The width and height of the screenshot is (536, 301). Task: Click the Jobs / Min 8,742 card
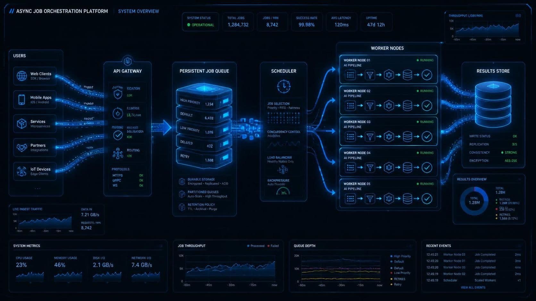(272, 22)
